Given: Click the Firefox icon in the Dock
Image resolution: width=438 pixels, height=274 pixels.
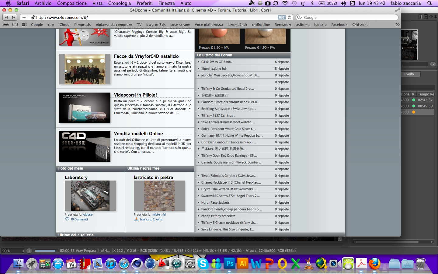Looking at the screenshot, I should pyautogui.click(x=375, y=263).
